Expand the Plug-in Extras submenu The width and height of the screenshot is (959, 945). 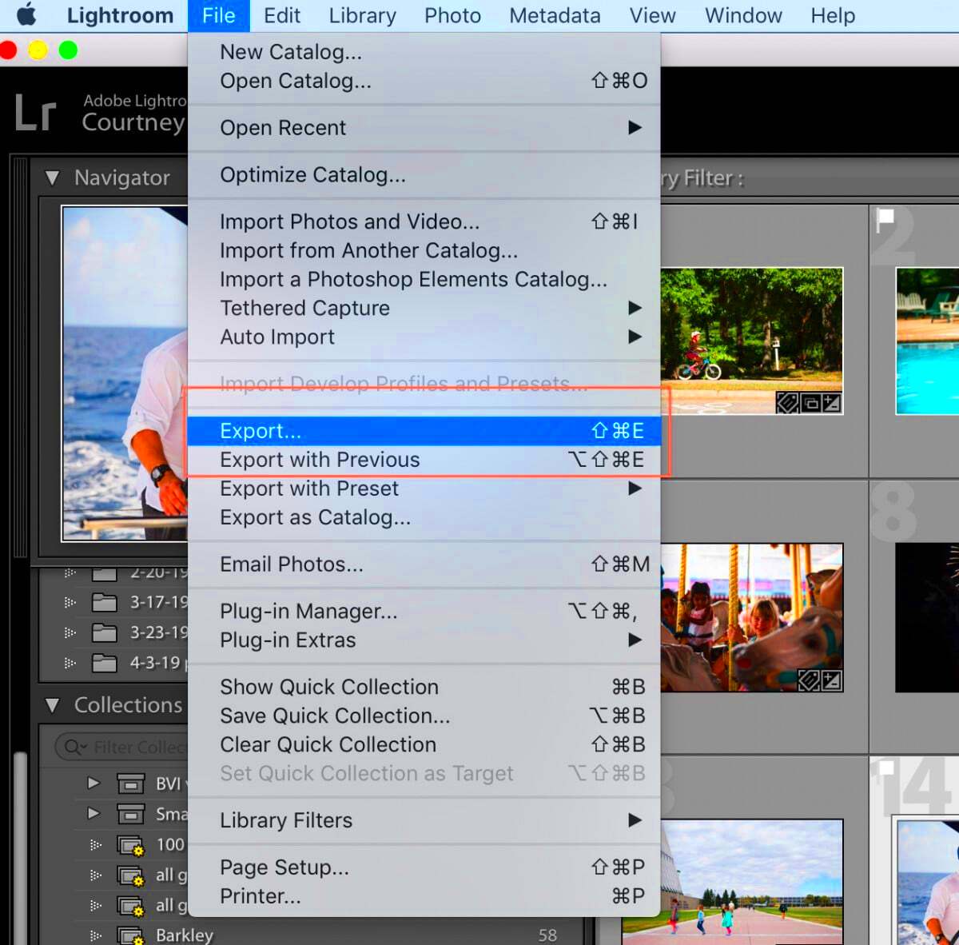pyautogui.click(x=424, y=640)
